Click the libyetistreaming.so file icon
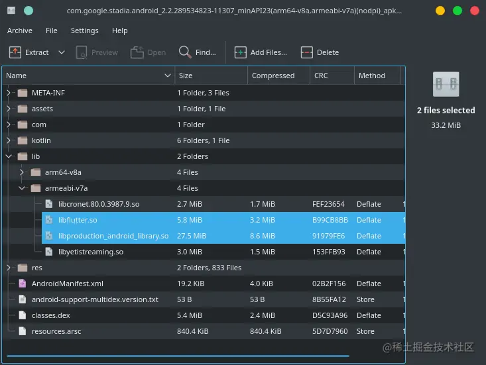The height and width of the screenshot is (365, 486). (49, 251)
